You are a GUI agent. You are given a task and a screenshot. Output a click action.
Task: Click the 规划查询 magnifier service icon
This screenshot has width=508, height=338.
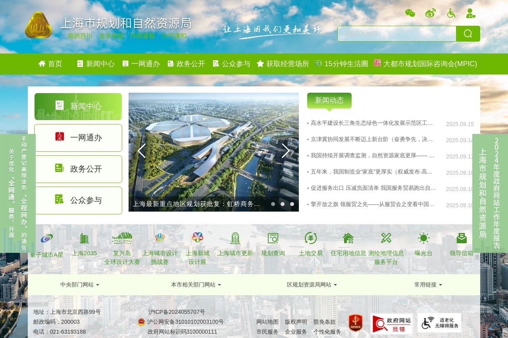pyautogui.click(x=273, y=238)
